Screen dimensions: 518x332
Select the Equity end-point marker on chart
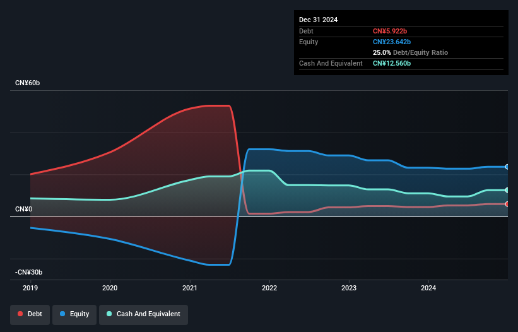507,167
